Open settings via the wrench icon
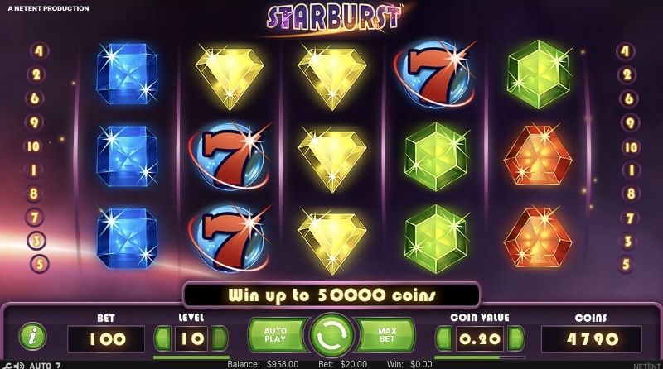Viewport: 663px width, 369px height. (x=7, y=366)
